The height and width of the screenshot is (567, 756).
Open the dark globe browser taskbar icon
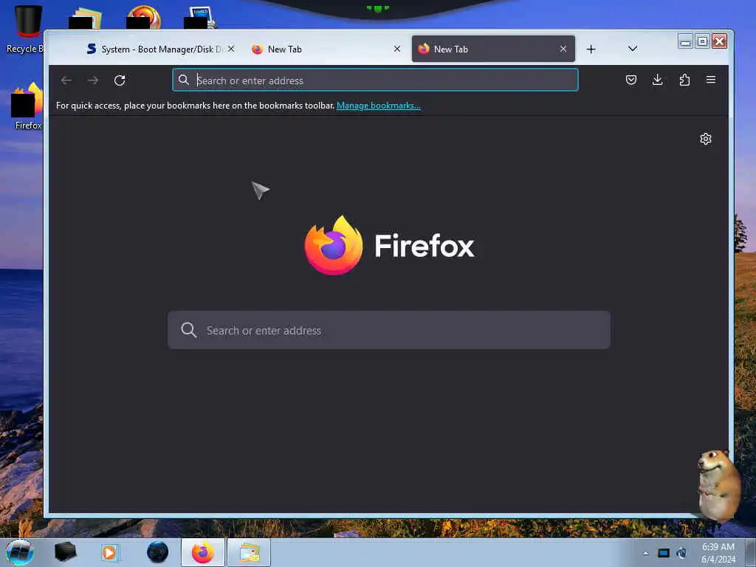click(x=158, y=552)
